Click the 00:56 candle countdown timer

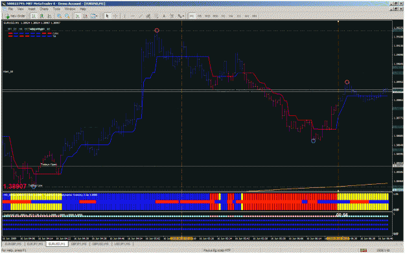(342, 215)
